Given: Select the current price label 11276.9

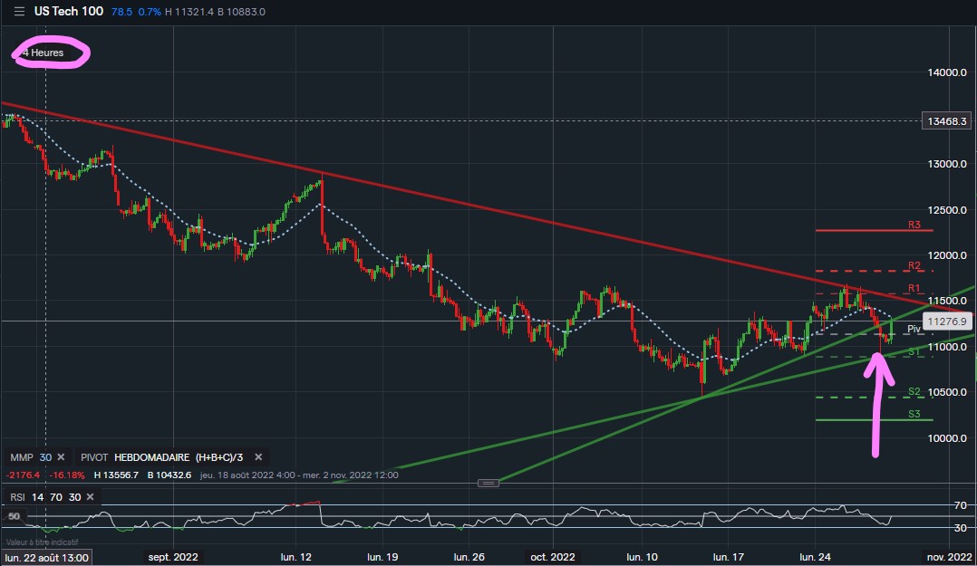Looking at the screenshot, I should pyautogui.click(x=946, y=321).
